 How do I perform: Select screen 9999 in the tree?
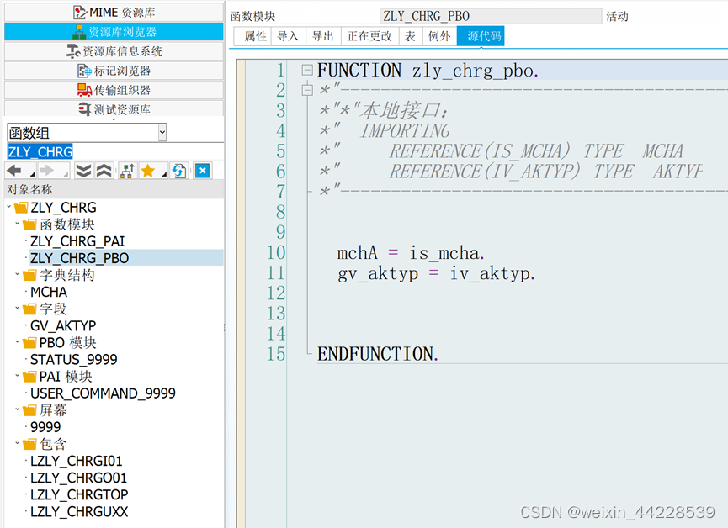point(45,427)
